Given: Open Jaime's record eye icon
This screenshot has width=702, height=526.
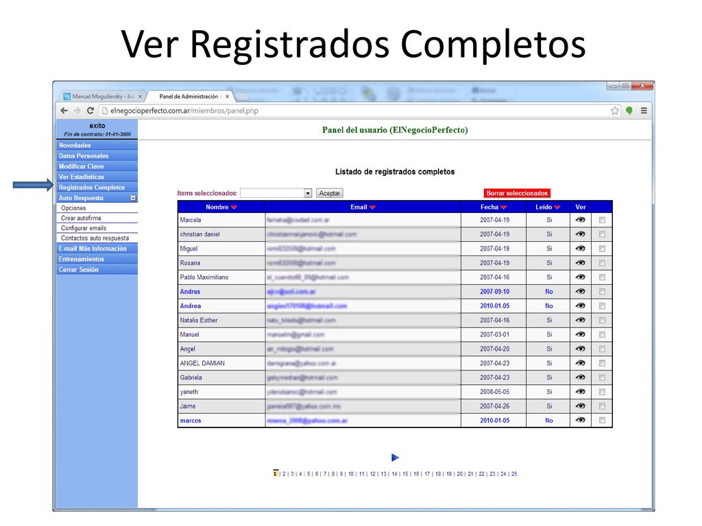Looking at the screenshot, I should pyautogui.click(x=581, y=405).
